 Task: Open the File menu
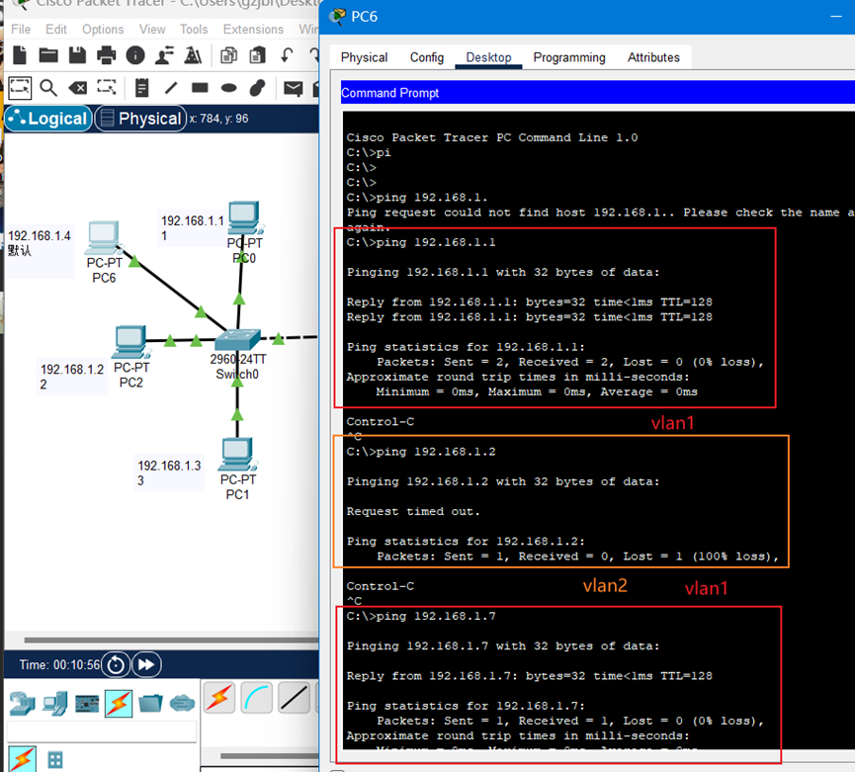(x=21, y=29)
